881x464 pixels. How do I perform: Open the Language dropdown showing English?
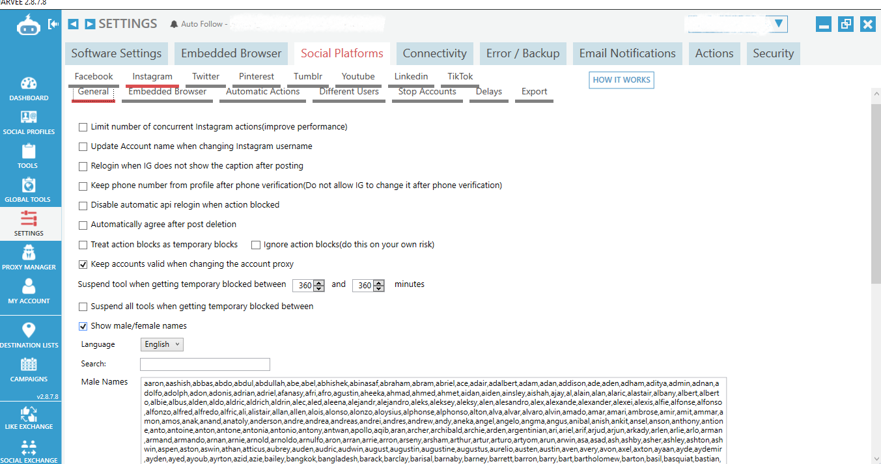[x=161, y=344]
